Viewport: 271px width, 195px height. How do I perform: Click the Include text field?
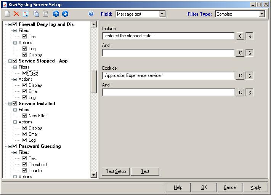[168, 36]
